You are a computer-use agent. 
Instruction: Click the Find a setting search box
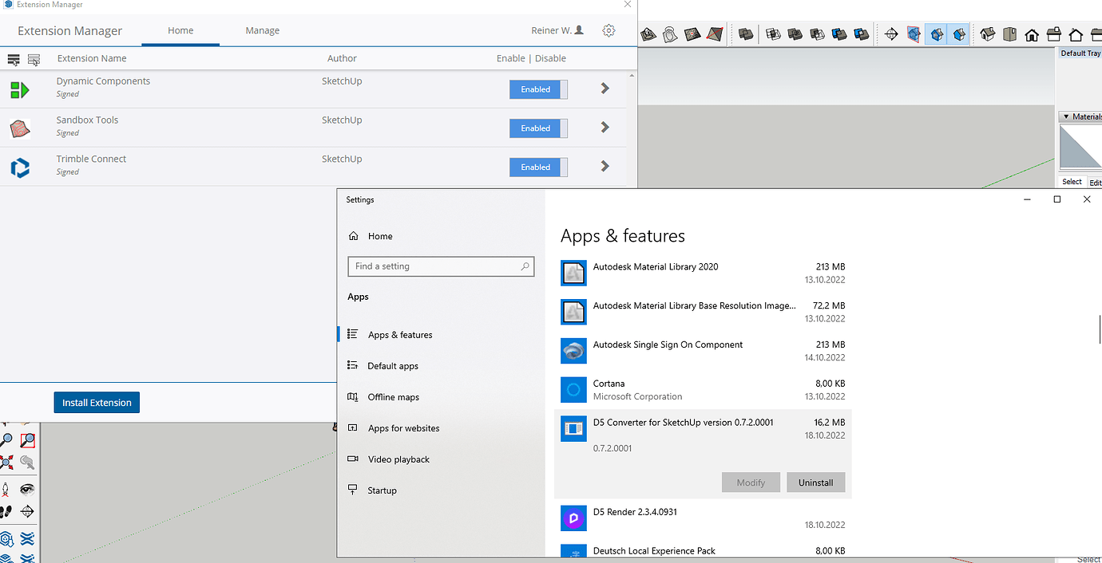pos(441,266)
